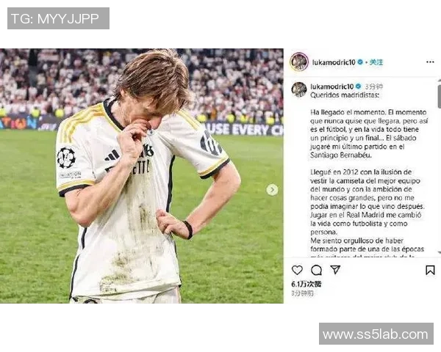Click the caption timestamp 3分钟
Screen dimensions: 441x352
tap(374, 87)
